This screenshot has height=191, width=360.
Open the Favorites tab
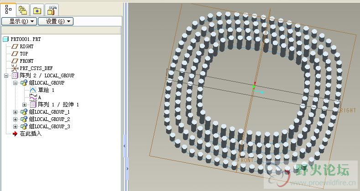coord(37,10)
